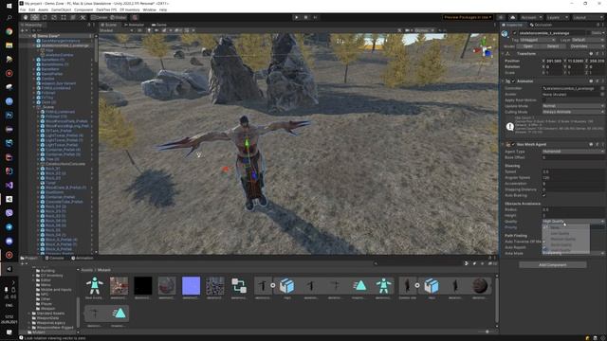Toggle the Nav Mesh Agent enabled checkbox

(x=513, y=144)
